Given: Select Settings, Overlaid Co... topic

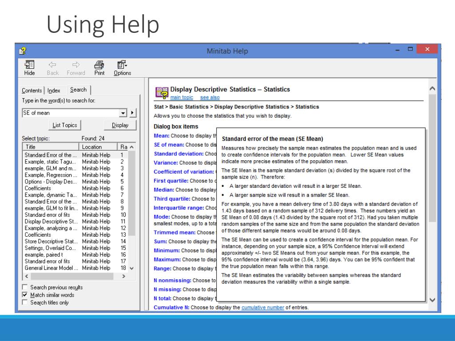Looking at the screenshot, I should tap(74, 248).
